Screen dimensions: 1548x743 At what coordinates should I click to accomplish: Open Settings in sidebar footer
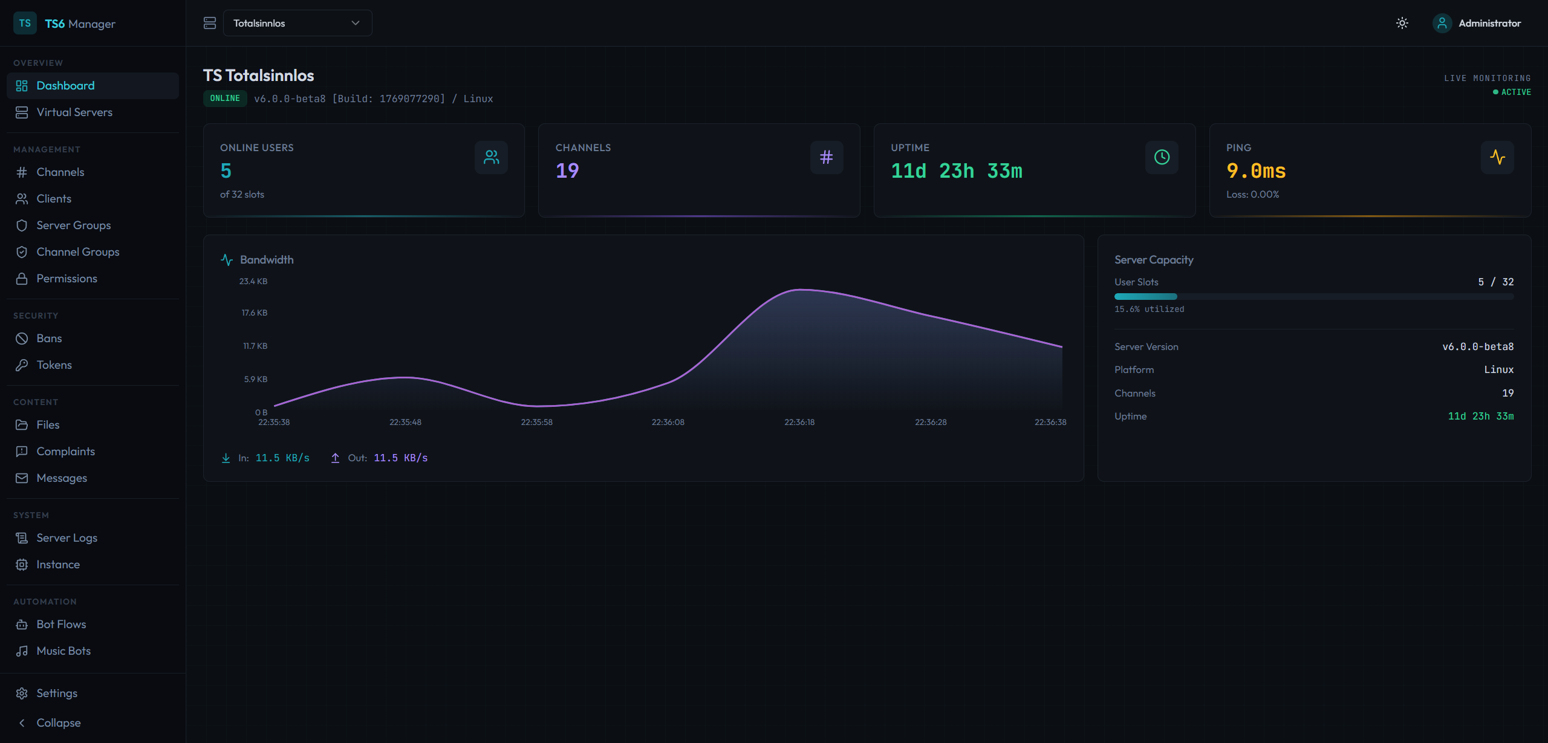point(57,693)
